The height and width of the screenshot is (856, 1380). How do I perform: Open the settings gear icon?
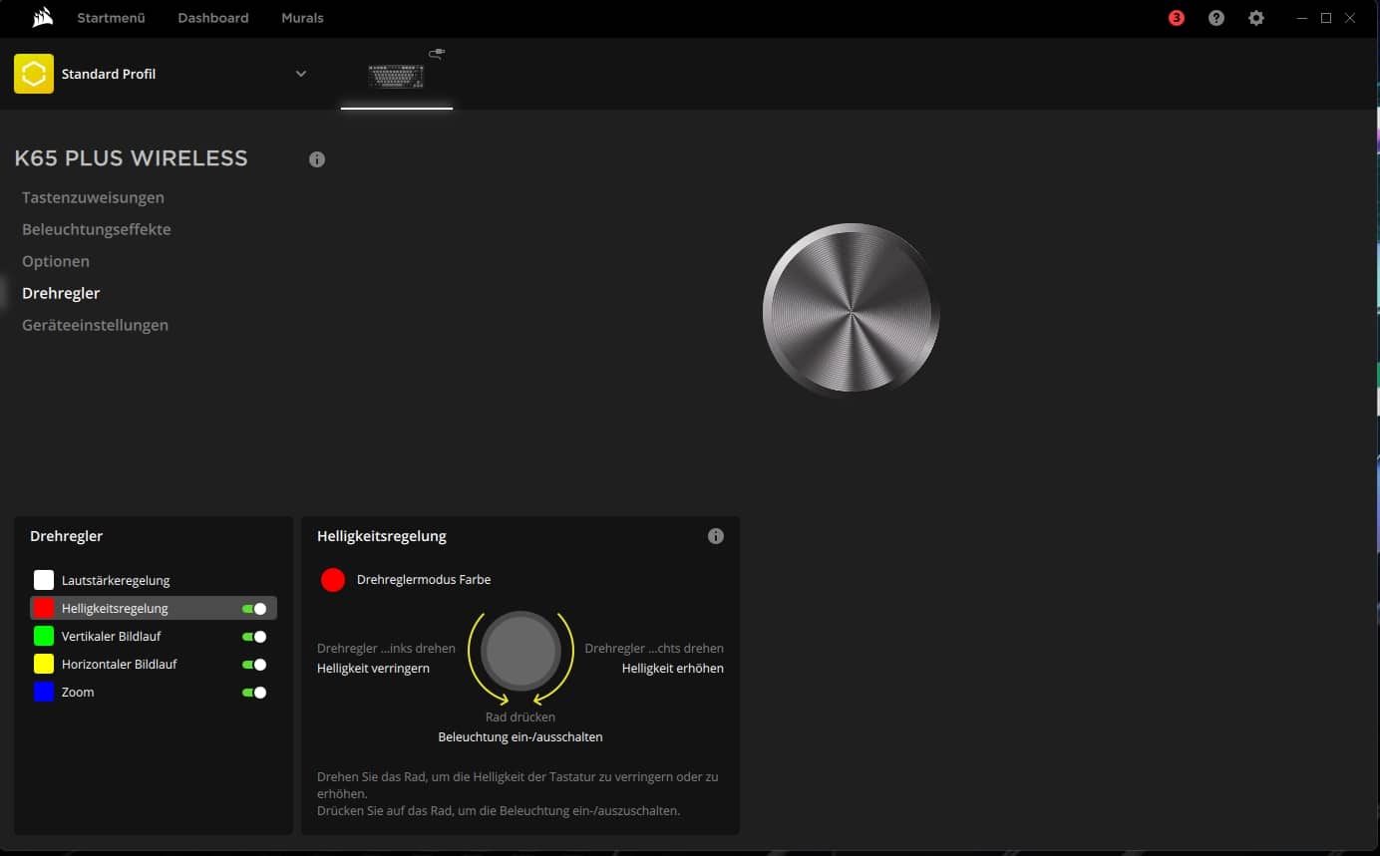click(1256, 18)
